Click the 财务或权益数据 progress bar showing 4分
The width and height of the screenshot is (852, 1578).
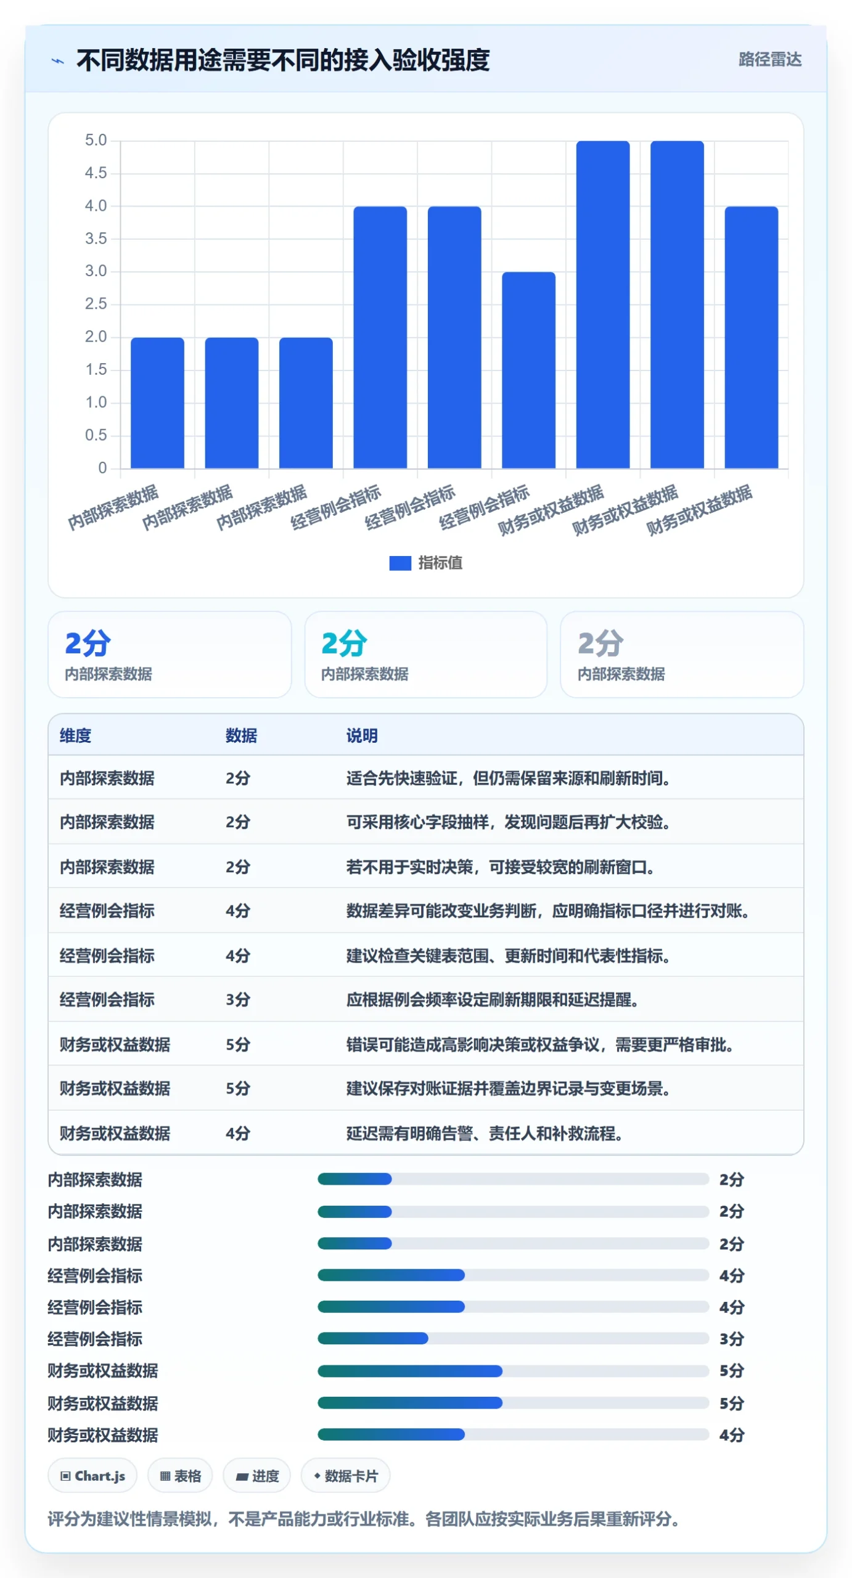513,1434
